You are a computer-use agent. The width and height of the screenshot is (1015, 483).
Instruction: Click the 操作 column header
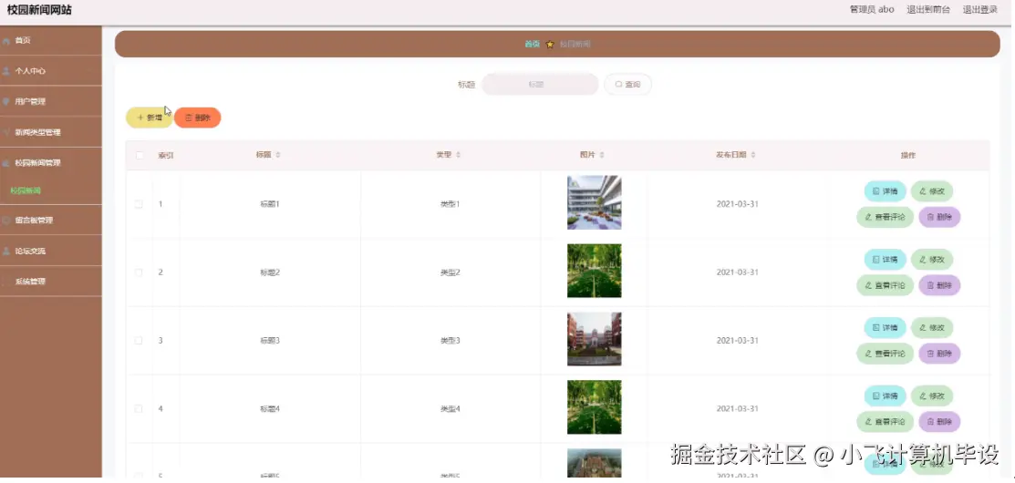(x=908, y=155)
